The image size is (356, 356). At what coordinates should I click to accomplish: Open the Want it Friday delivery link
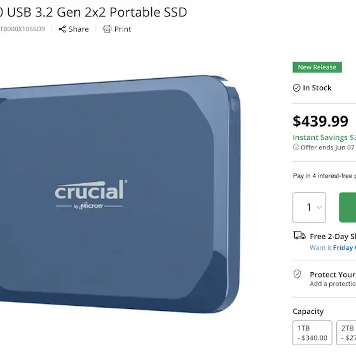[333, 247]
